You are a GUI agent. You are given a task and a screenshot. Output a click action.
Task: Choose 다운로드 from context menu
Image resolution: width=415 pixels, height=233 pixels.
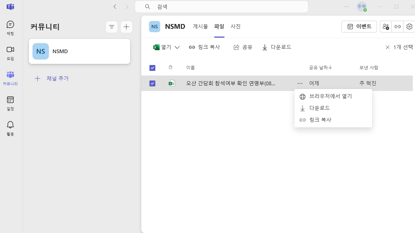coord(333,108)
